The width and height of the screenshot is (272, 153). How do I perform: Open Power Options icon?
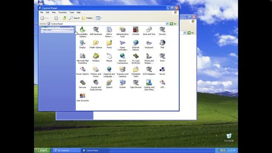point(82,71)
